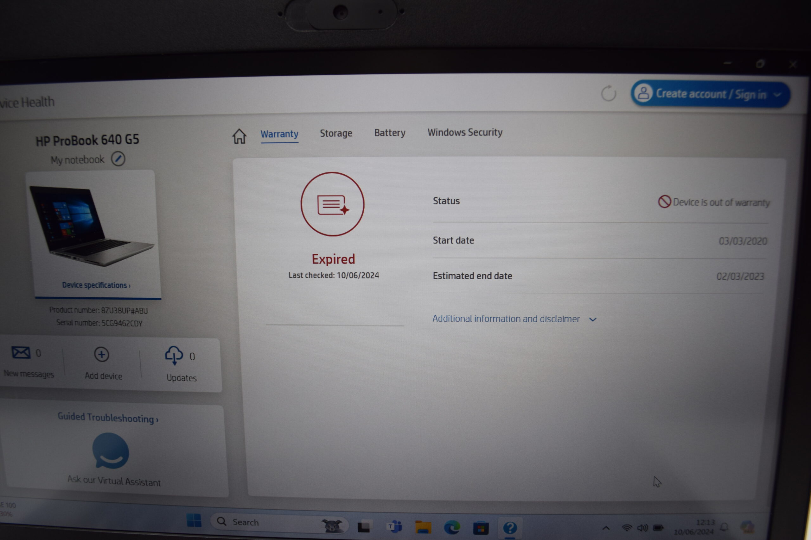Open the Windows Start menu
This screenshot has width=811, height=540.
pos(194,520)
